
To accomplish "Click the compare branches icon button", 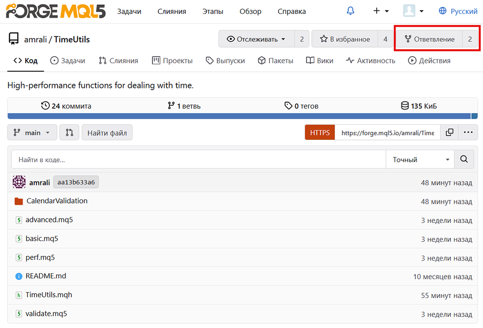I will 69,132.
